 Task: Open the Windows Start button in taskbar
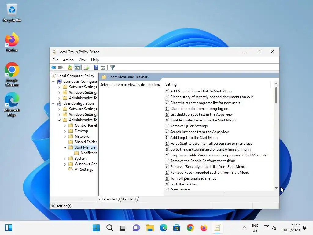96,228
